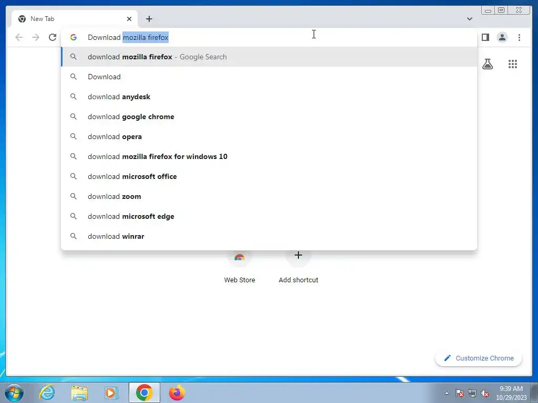The image size is (538, 403).
Task: Open the Windows Start button
Action: point(14,393)
